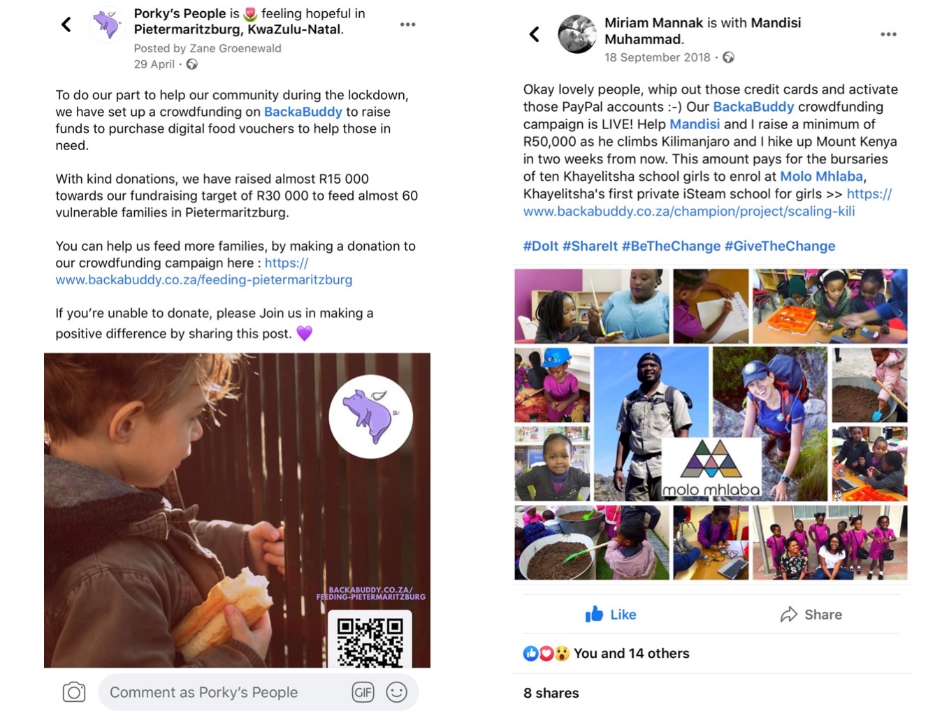
Task: Open Porky's People pig profile picture
Action: point(107,24)
